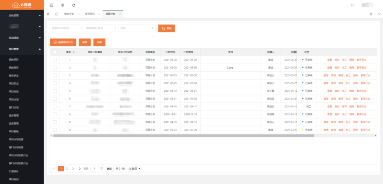Screen dimensions: 383x184
Task: Open the 10 条/页 page size dropdown
Action: click(x=134, y=169)
